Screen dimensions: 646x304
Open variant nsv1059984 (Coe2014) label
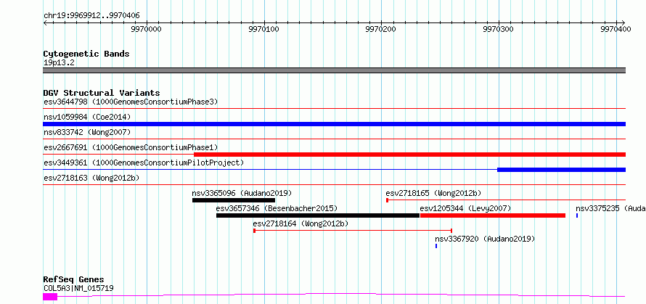pos(87,117)
